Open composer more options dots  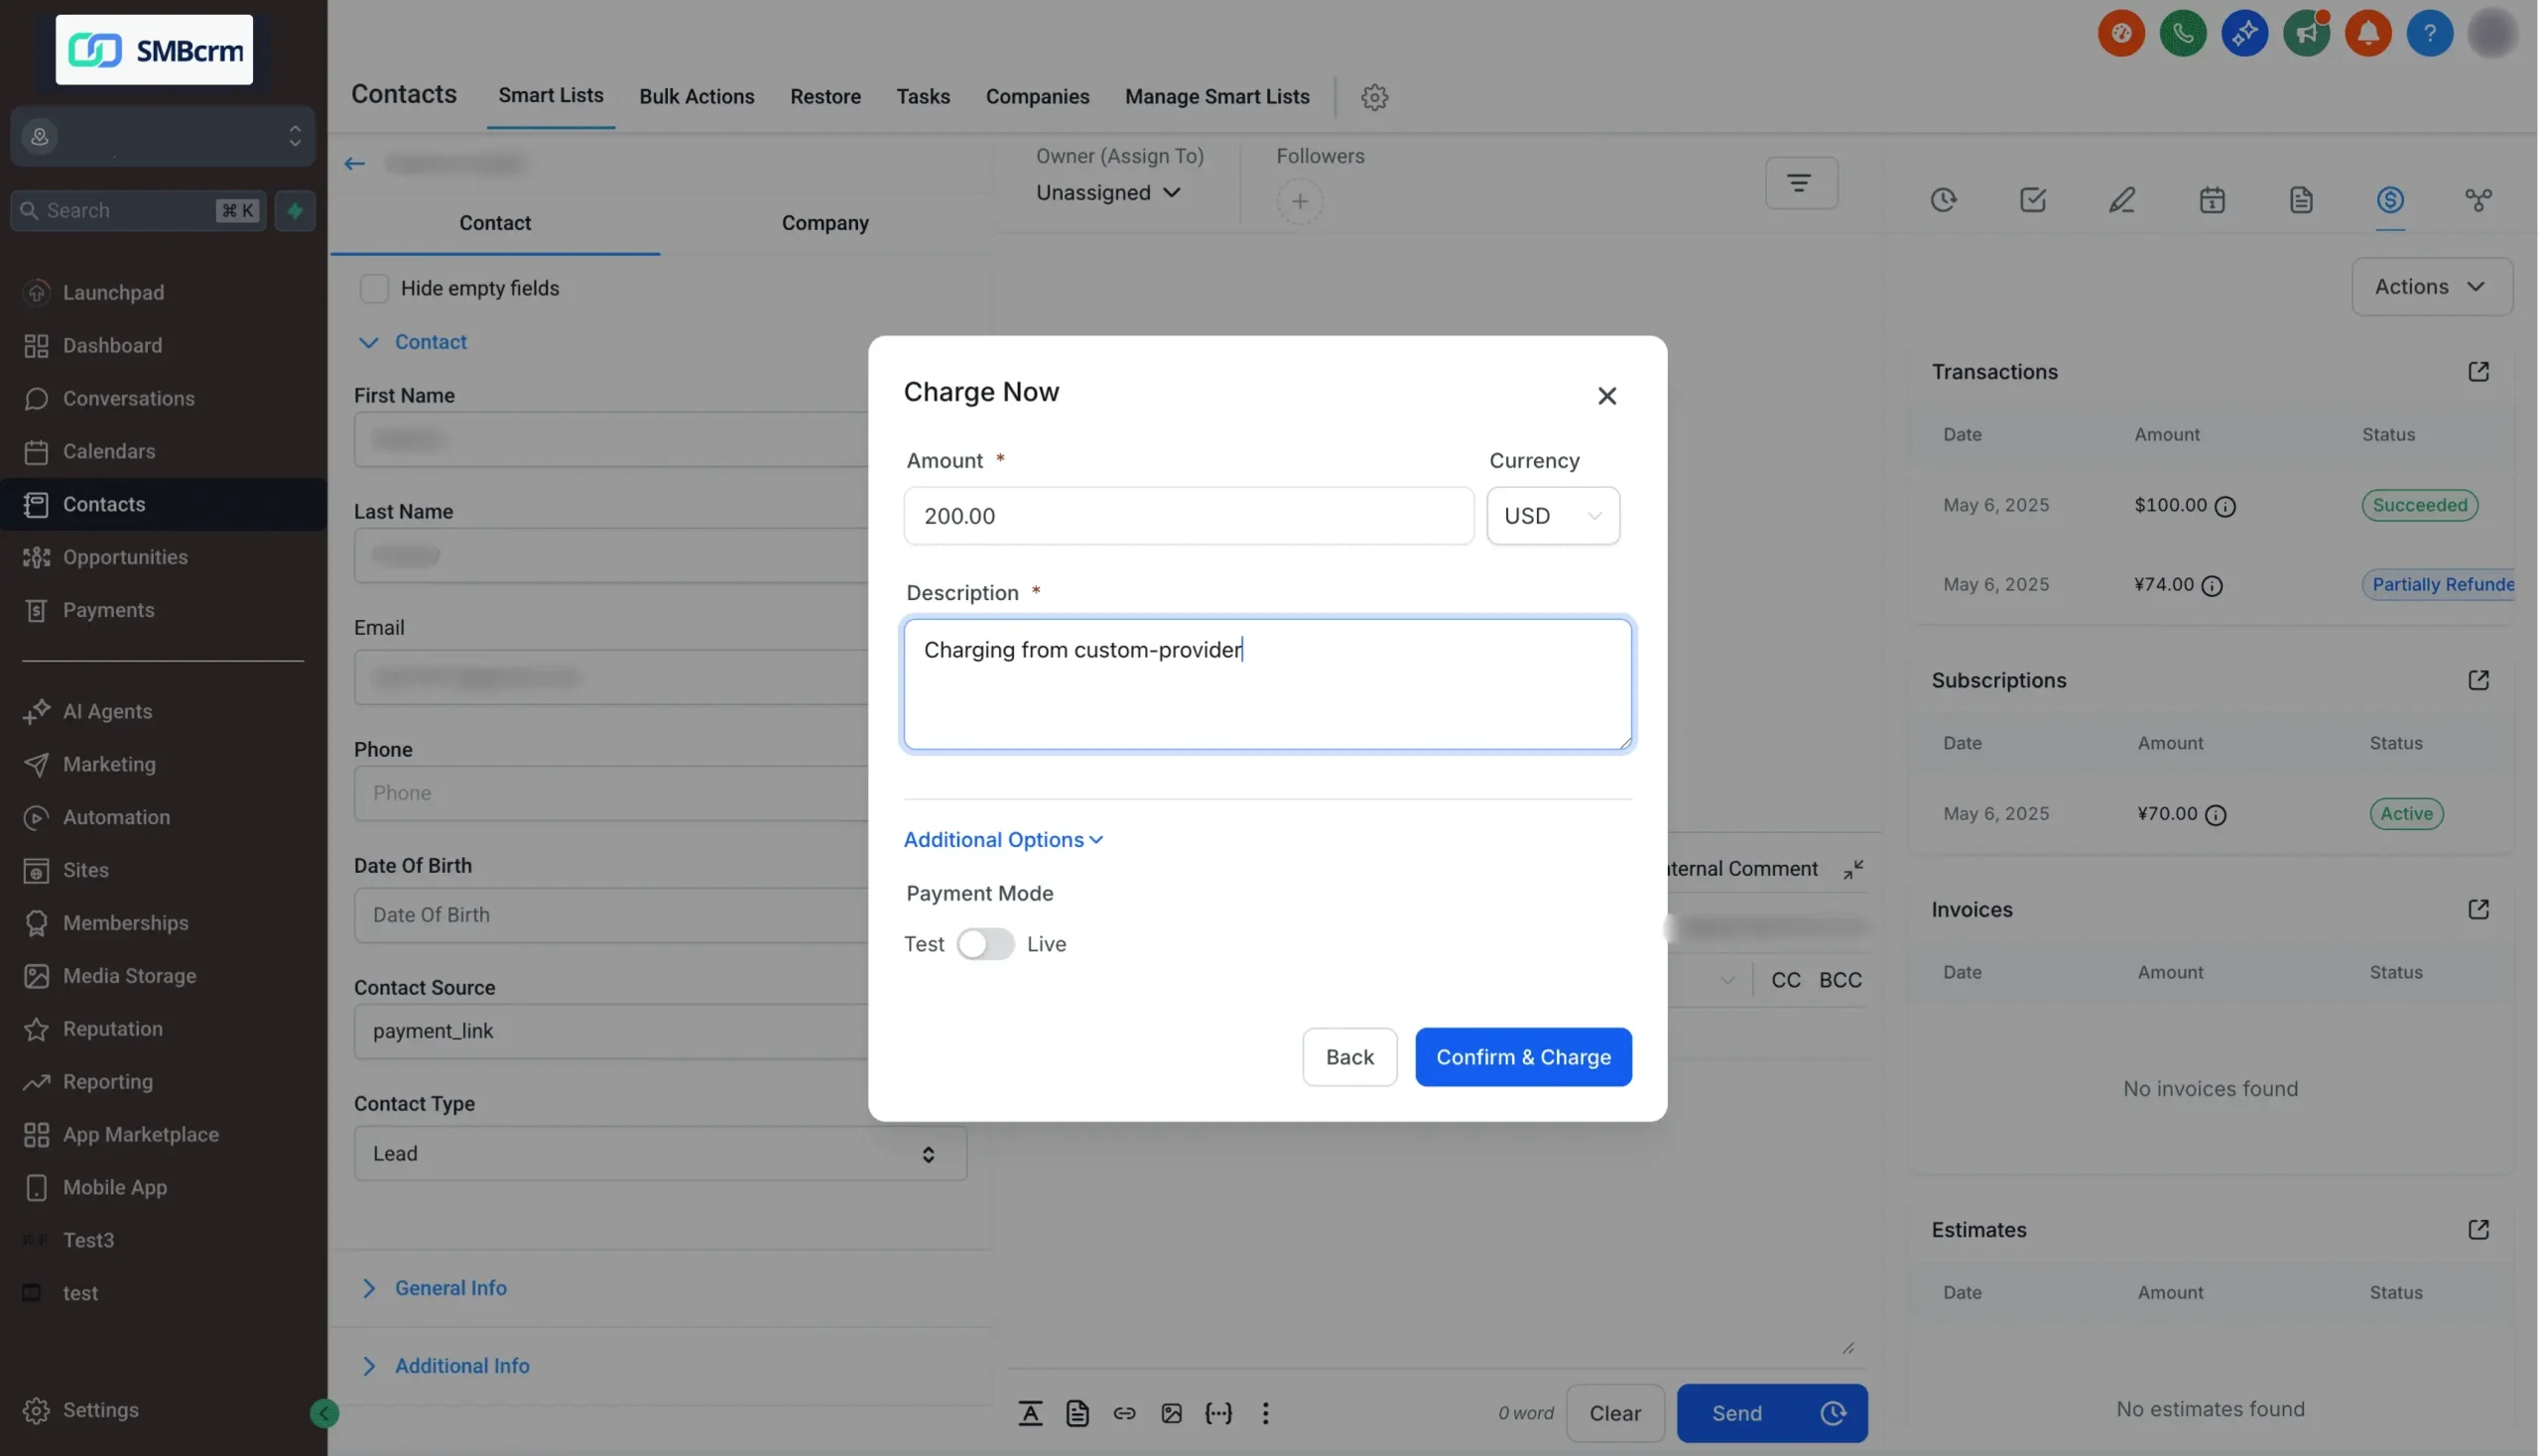pyautogui.click(x=1265, y=1413)
